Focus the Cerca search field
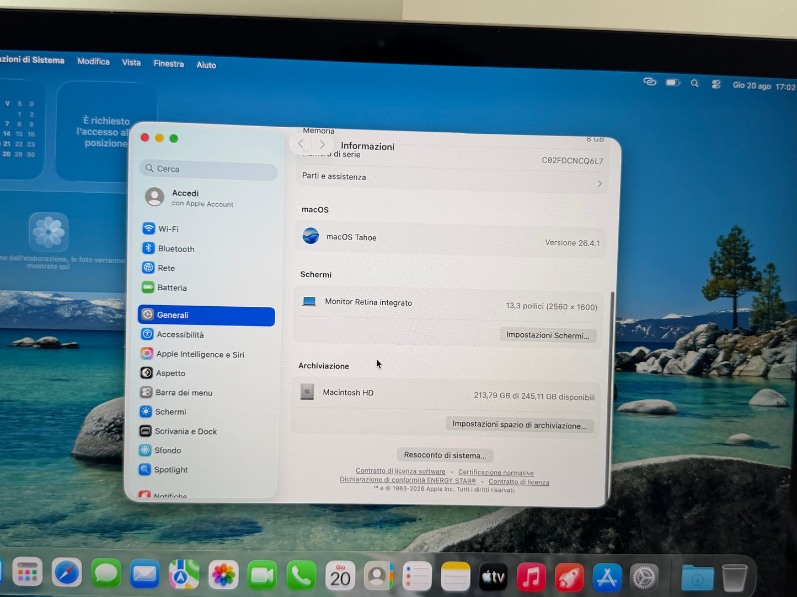The image size is (797, 597). (208, 169)
